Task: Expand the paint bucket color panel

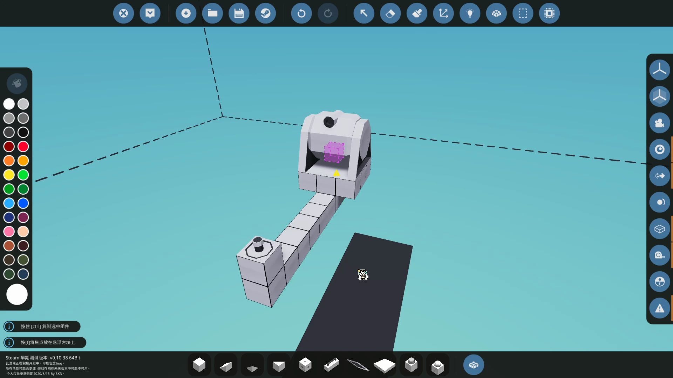Action: [16, 84]
